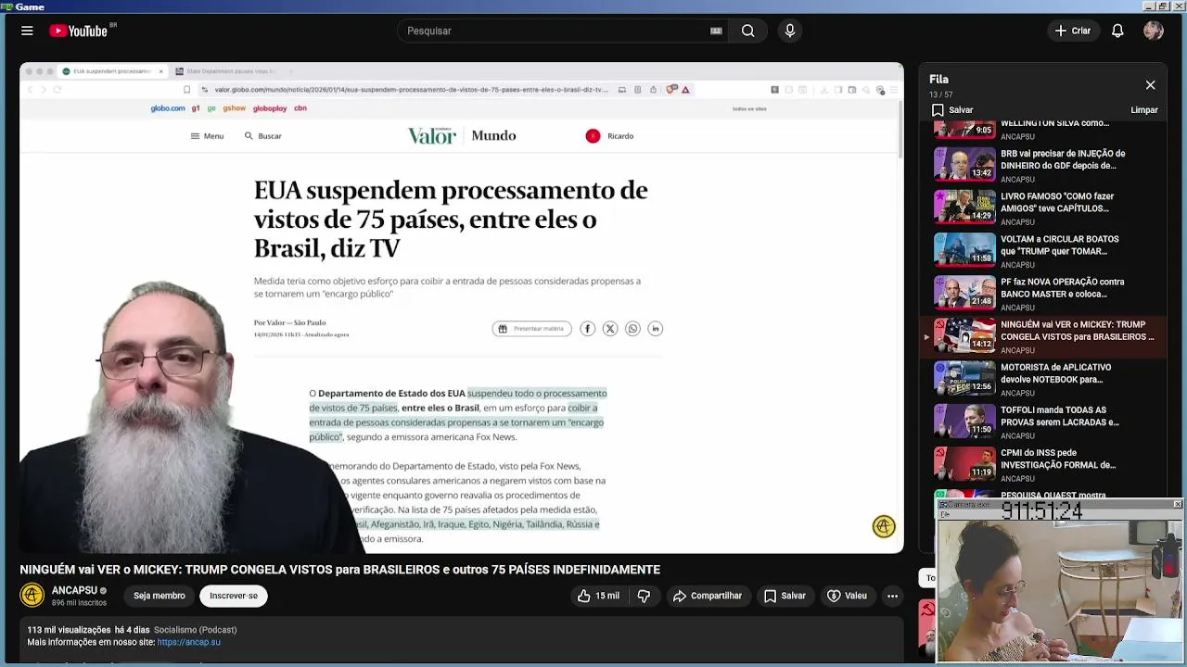
Task: Save video to playlist below the player
Action: click(785, 596)
